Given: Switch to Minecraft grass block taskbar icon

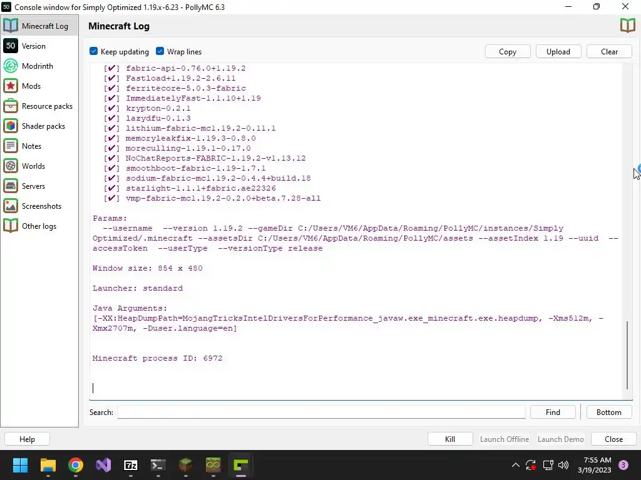Looking at the screenshot, I should (x=185, y=465).
